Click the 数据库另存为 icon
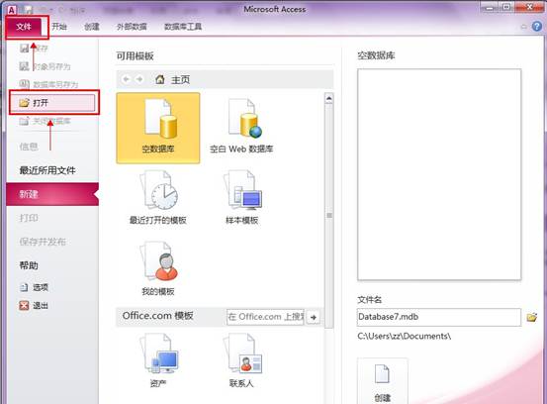Screen dimensions: 547x404 (x=24, y=84)
